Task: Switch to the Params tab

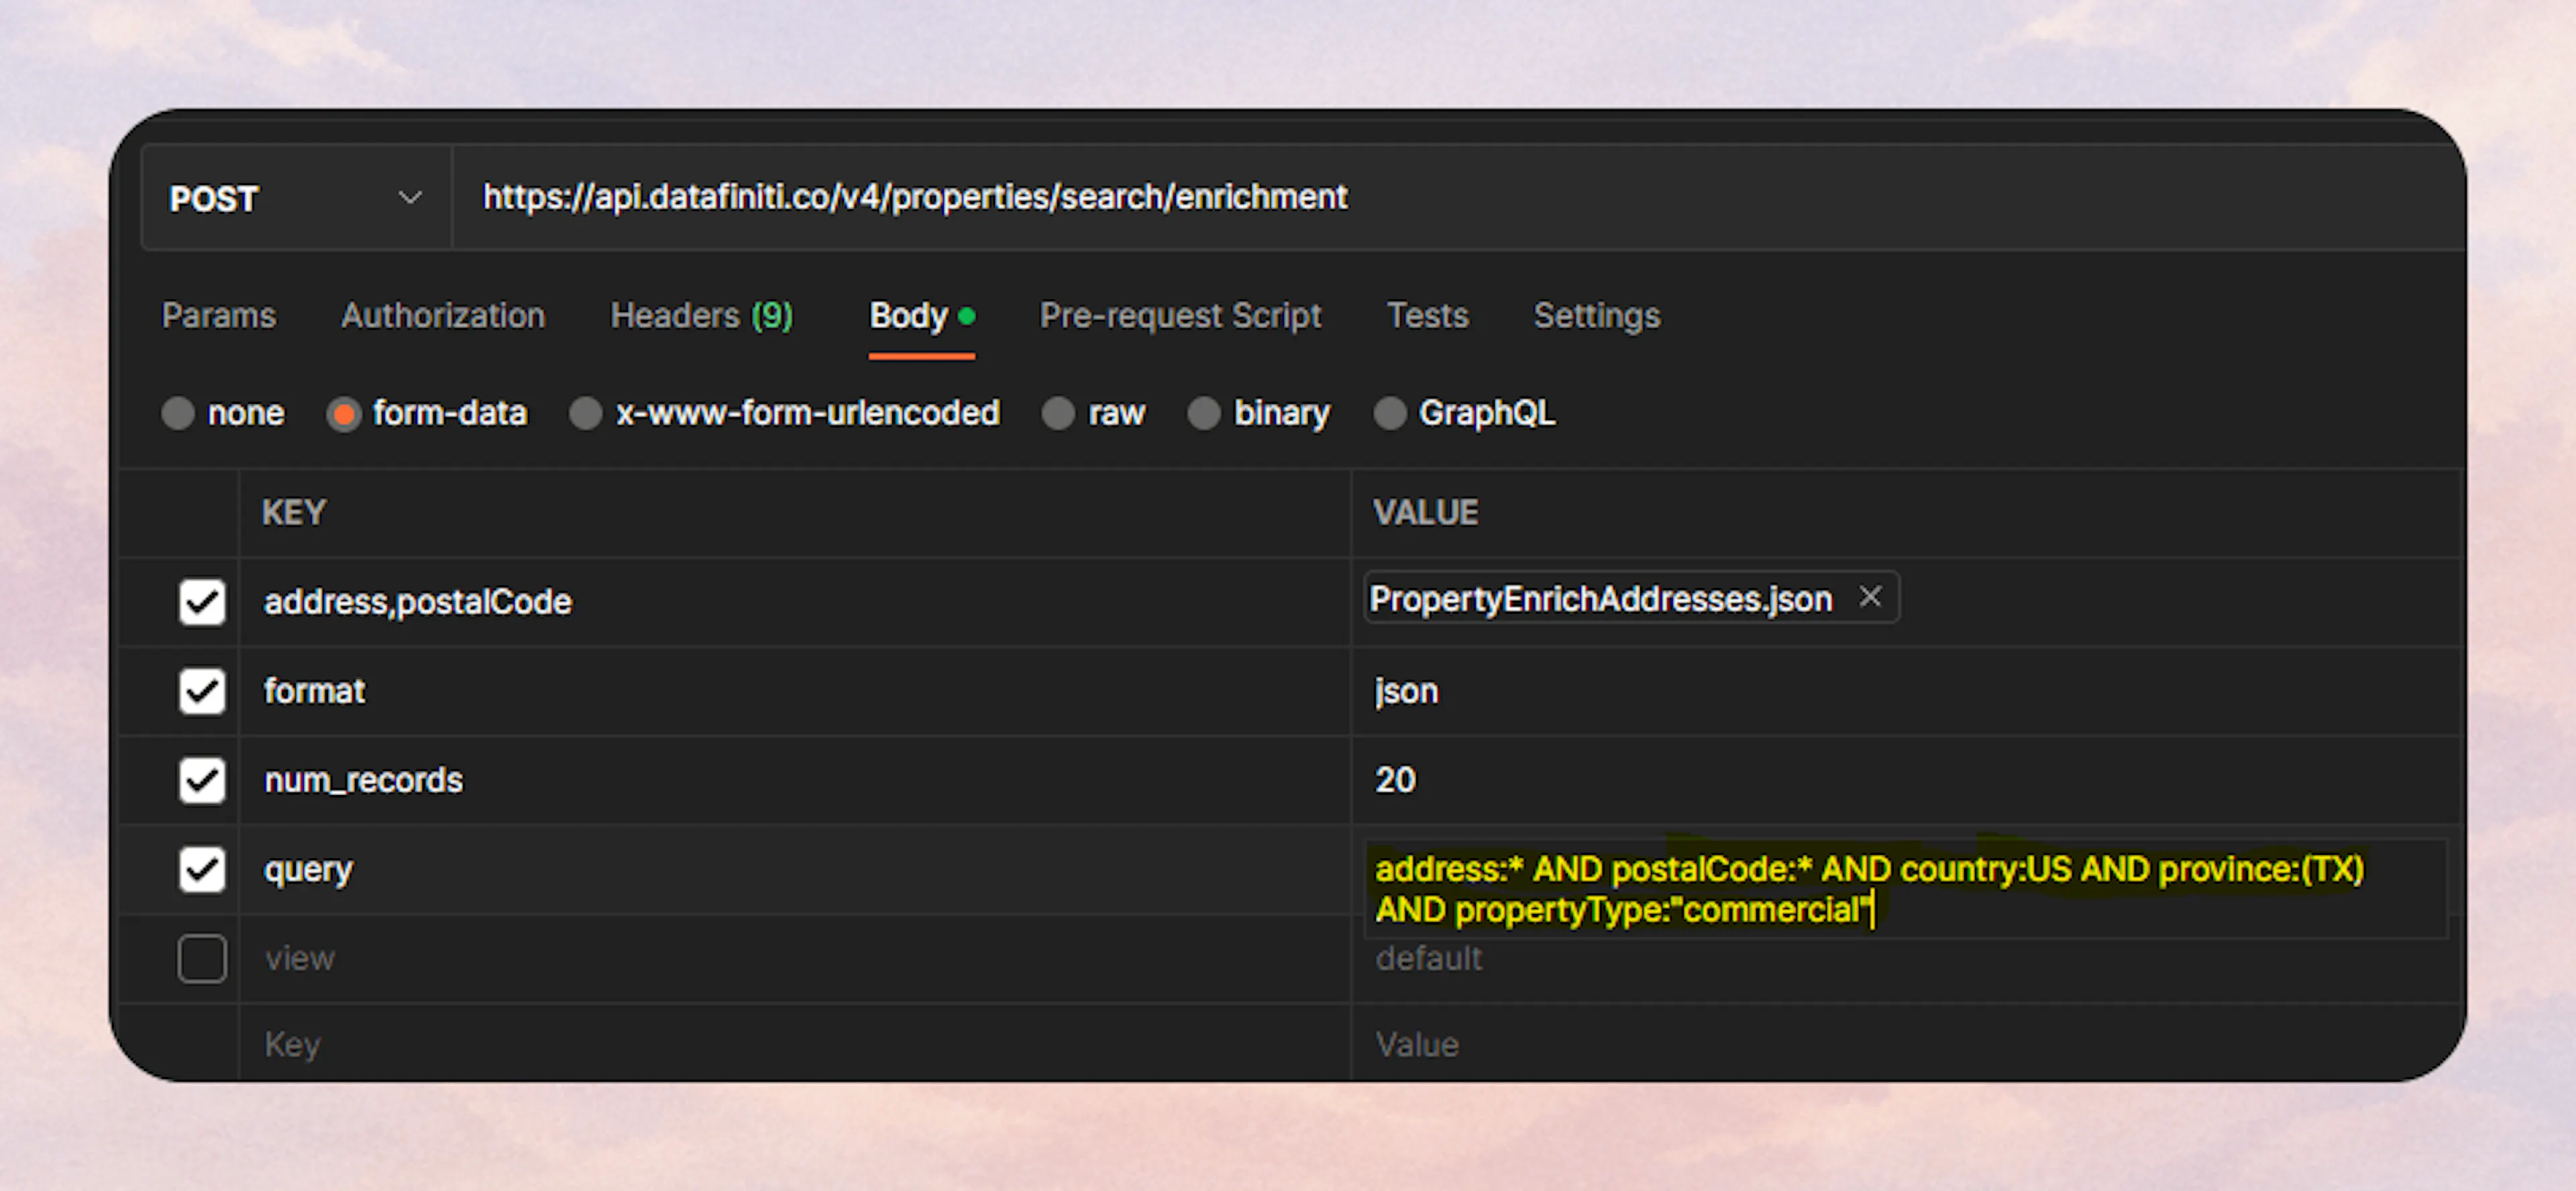Action: pos(219,316)
